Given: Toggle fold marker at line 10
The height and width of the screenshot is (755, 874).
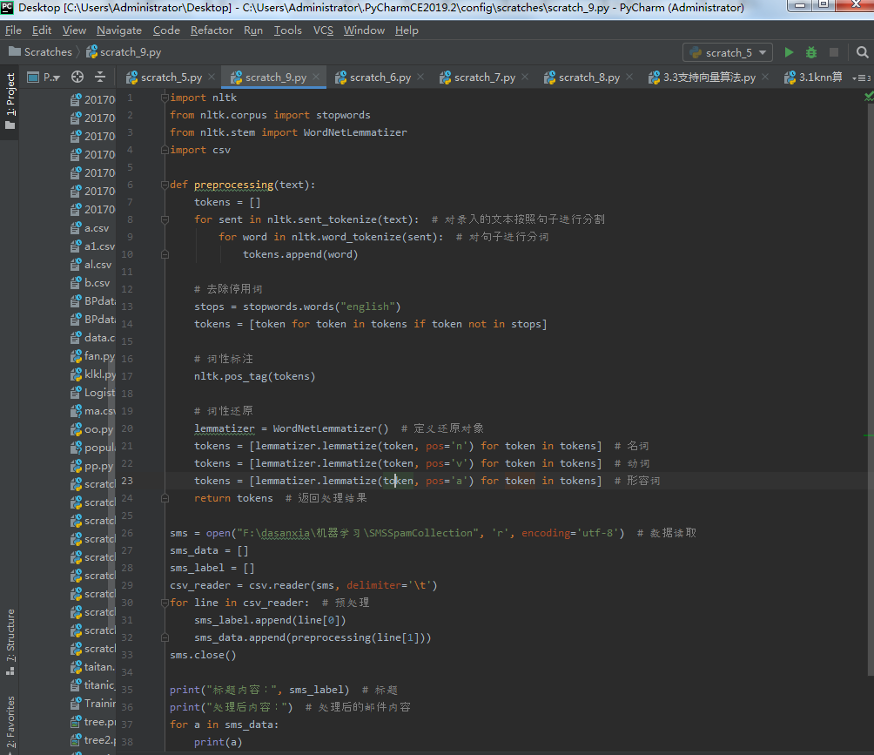Looking at the screenshot, I should click(165, 254).
